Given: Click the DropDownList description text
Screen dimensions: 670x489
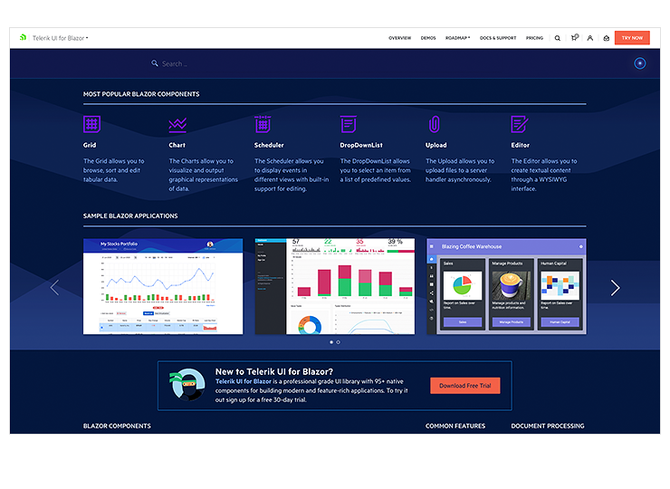Looking at the screenshot, I should (x=375, y=170).
